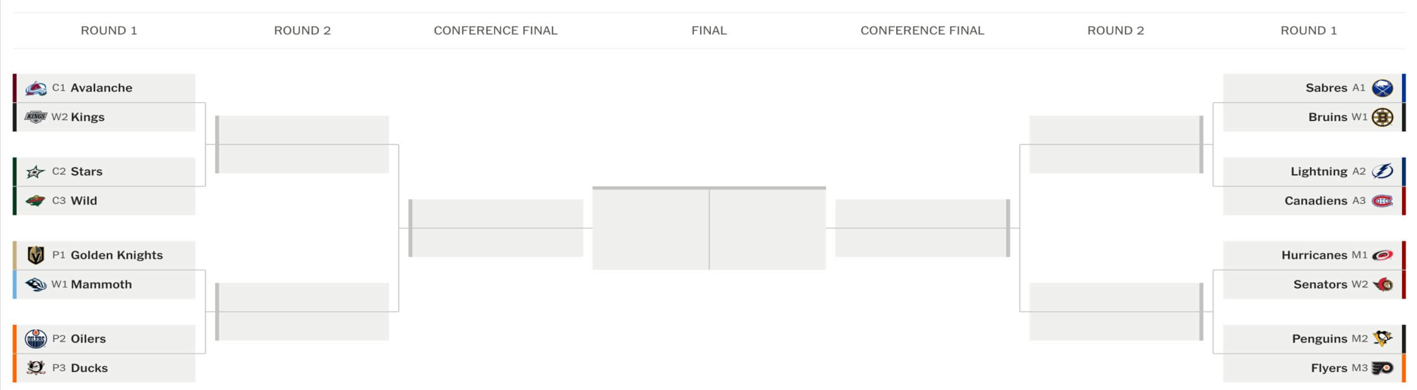Click the Bruins team logo
The width and height of the screenshot is (1417, 390).
[1382, 117]
